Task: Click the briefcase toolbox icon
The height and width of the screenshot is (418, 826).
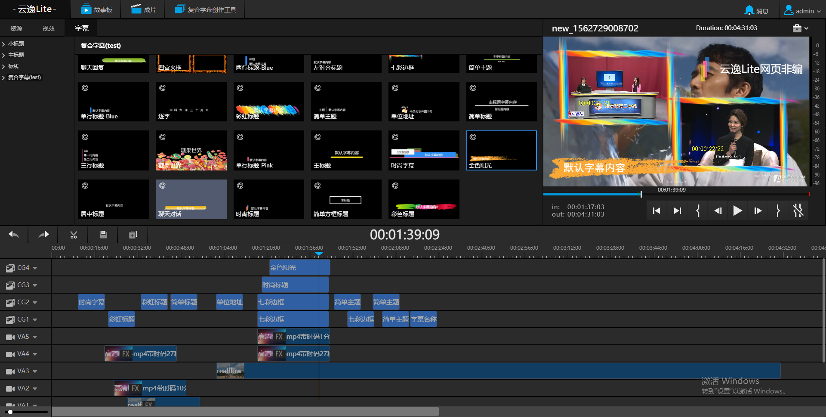Action: click(797, 28)
